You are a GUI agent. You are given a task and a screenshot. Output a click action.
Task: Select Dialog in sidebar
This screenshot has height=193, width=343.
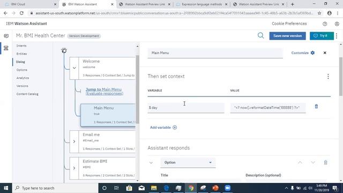click(x=20, y=62)
